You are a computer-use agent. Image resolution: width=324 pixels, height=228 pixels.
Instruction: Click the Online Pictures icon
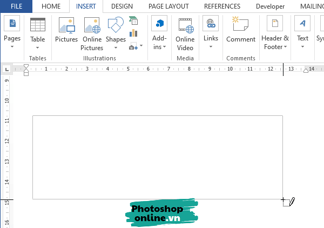click(x=92, y=25)
